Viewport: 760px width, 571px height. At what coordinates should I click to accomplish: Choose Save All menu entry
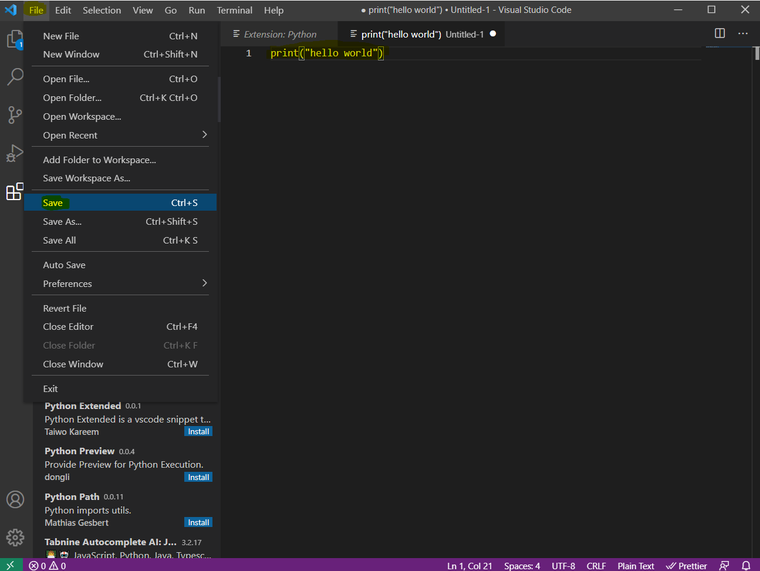click(x=120, y=240)
